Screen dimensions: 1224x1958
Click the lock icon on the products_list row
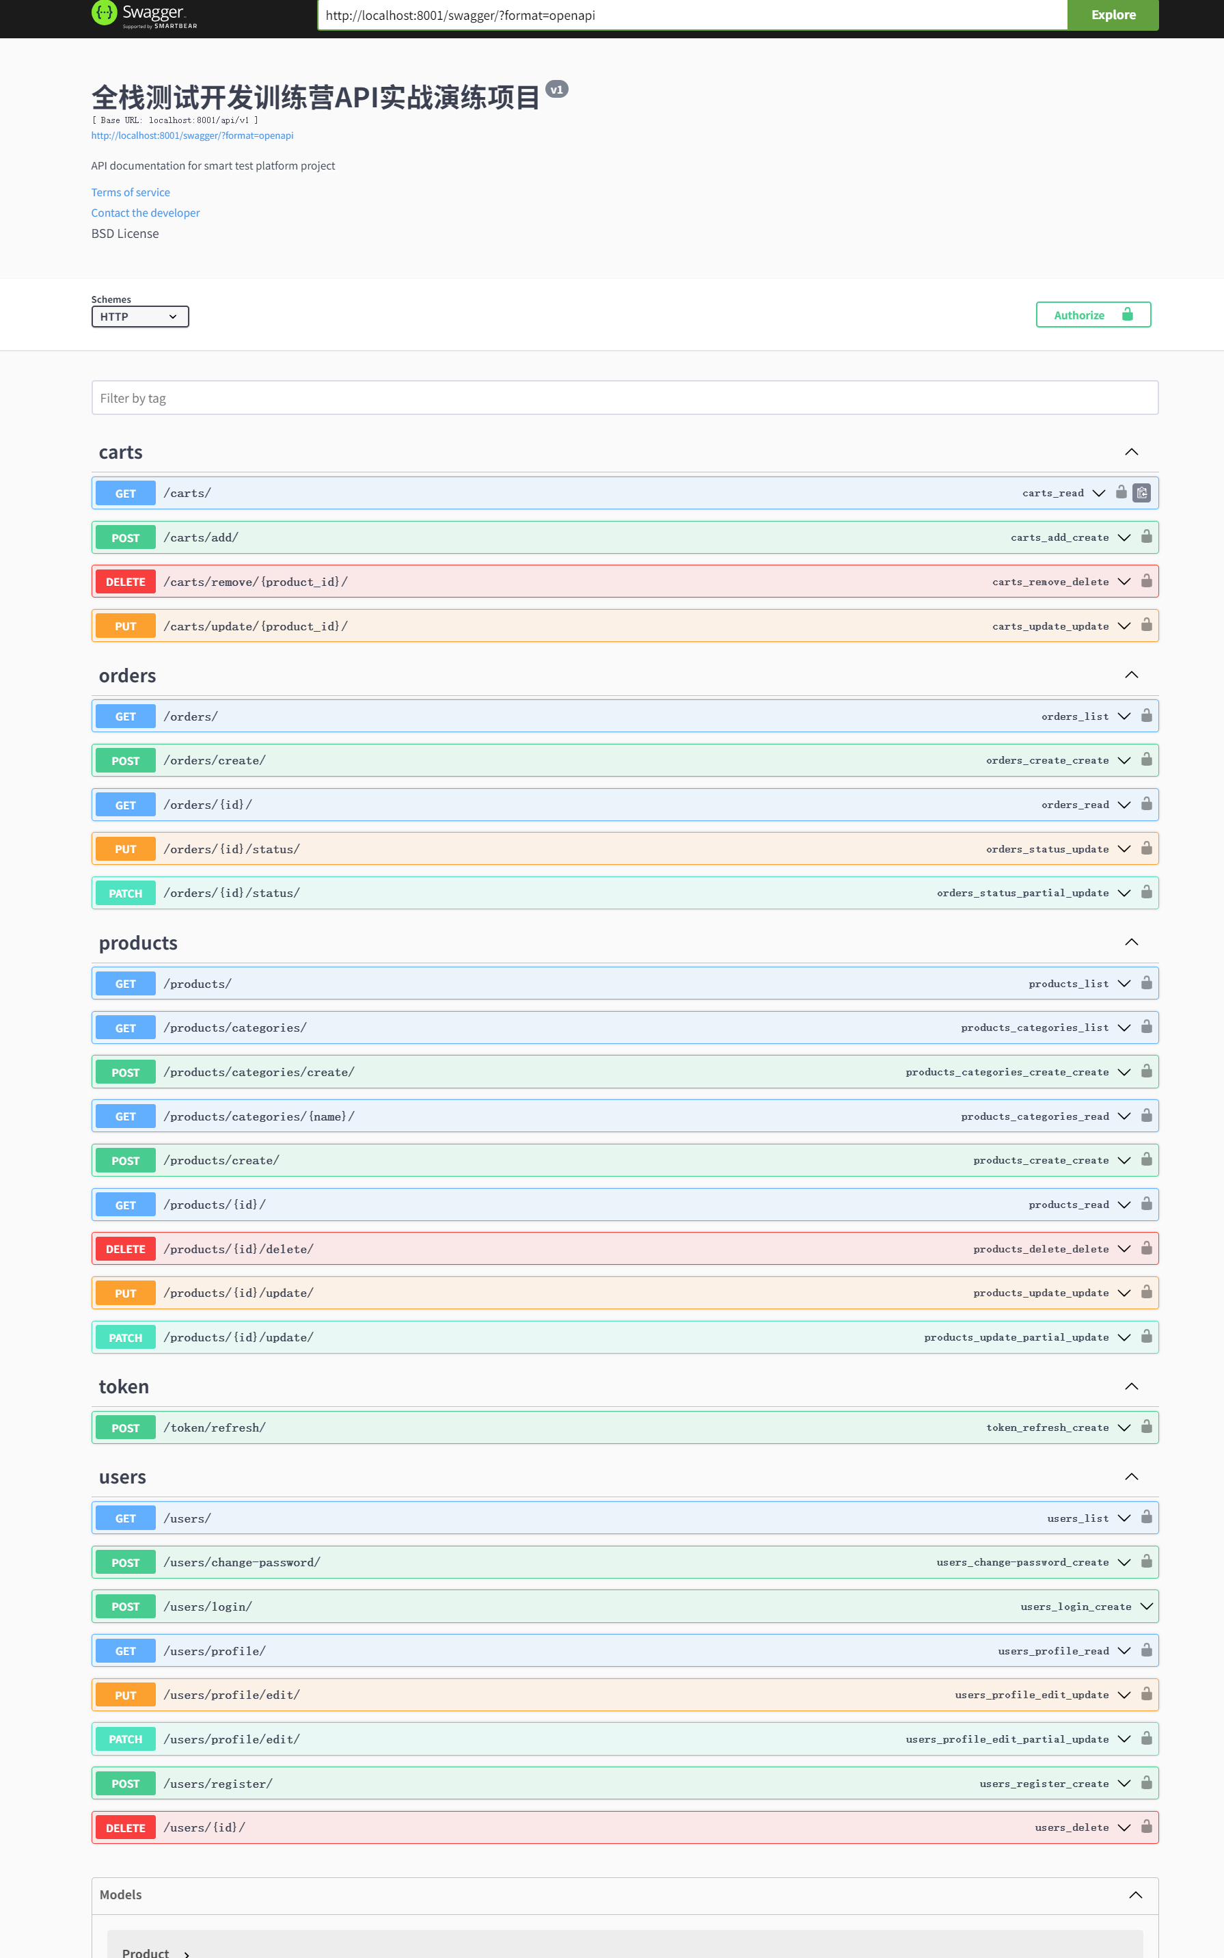1146,982
